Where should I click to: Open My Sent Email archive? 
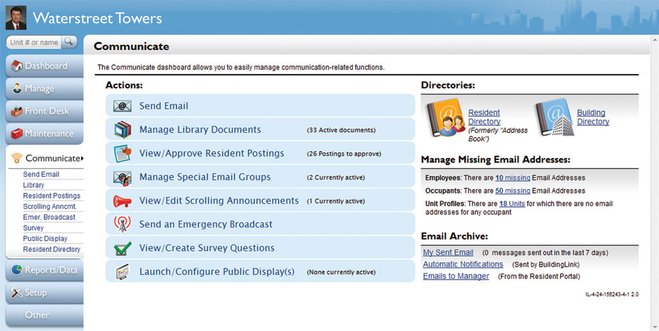pos(448,253)
